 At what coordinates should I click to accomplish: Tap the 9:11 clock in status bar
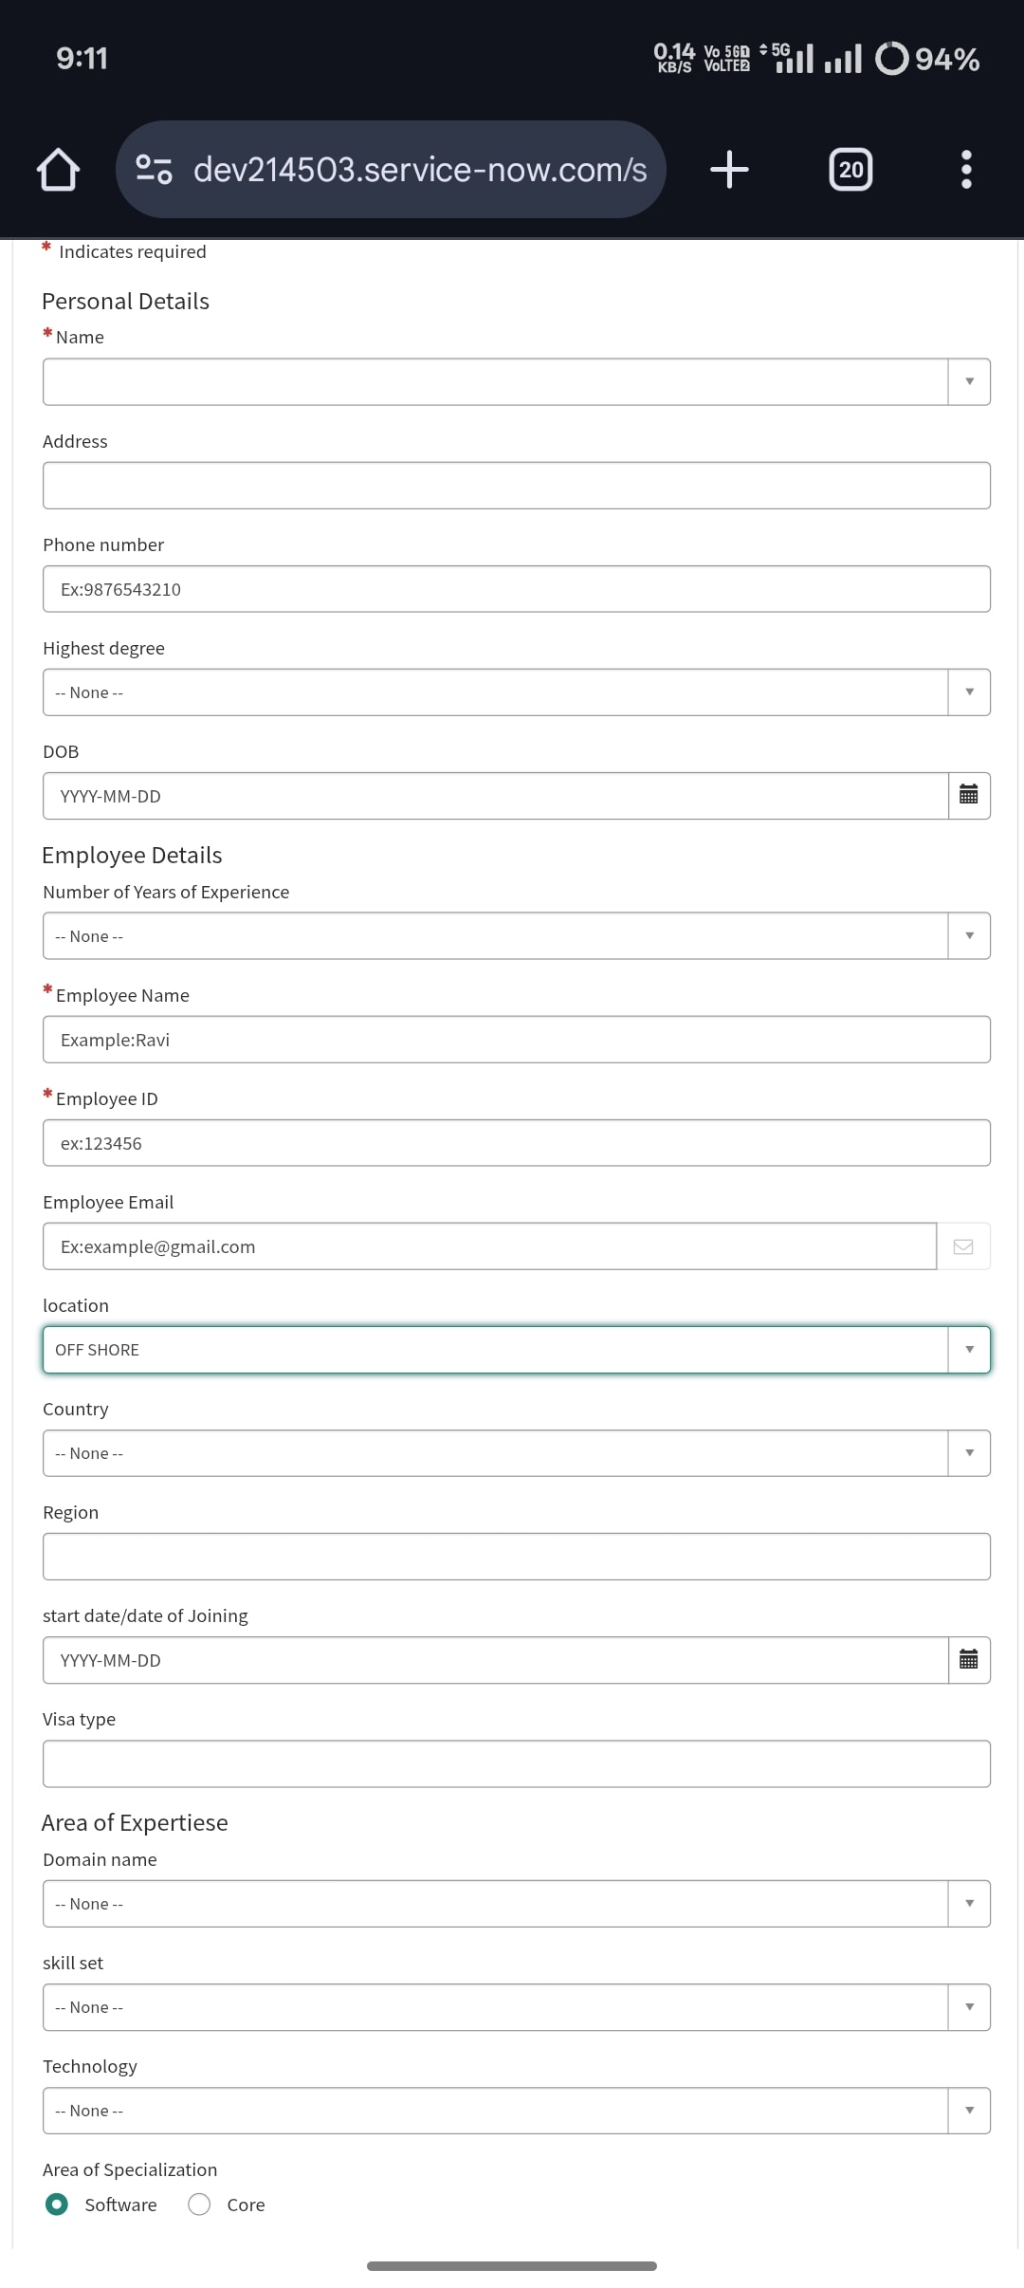[82, 59]
